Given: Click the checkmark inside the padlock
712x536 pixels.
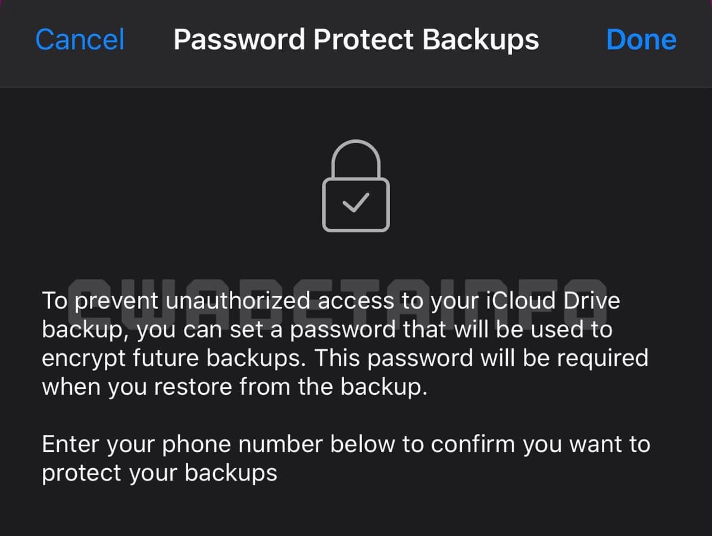Looking at the screenshot, I should click(356, 204).
